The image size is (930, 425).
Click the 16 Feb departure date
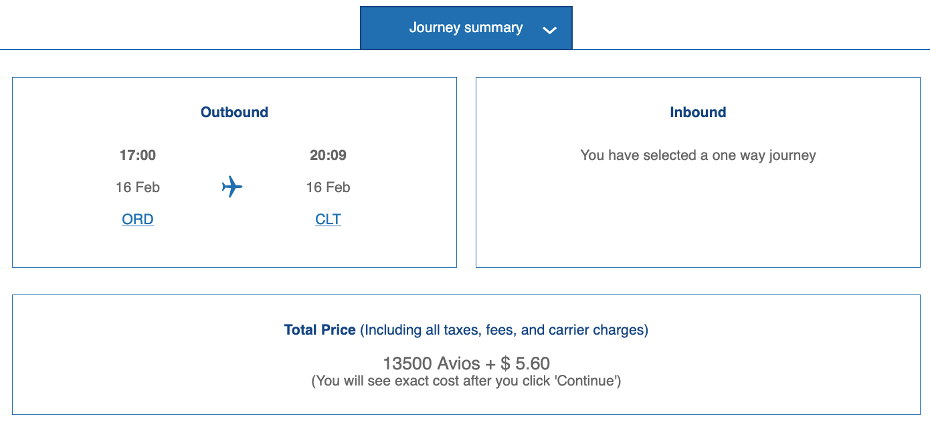click(x=137, y=187)
